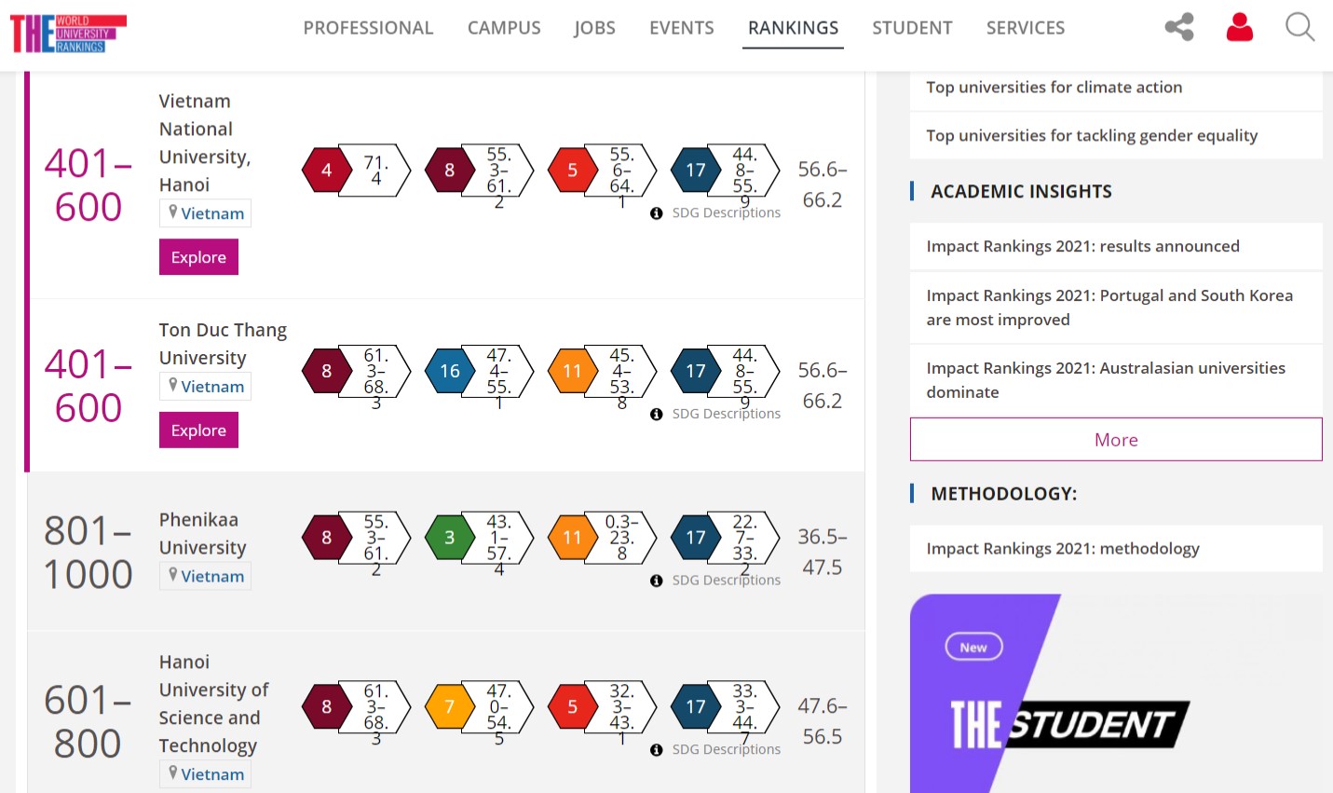1333x793 pixels.
Task: Select red SDG 4 hexagon for Vietnam National University
Action: [326, 171]
